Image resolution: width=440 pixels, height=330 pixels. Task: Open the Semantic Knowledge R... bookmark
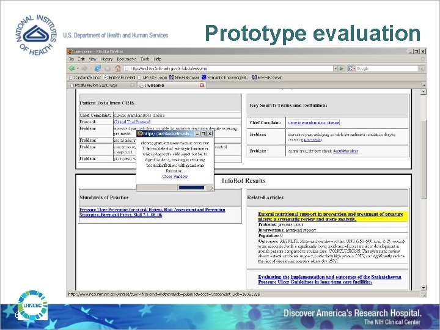(226, 77)
